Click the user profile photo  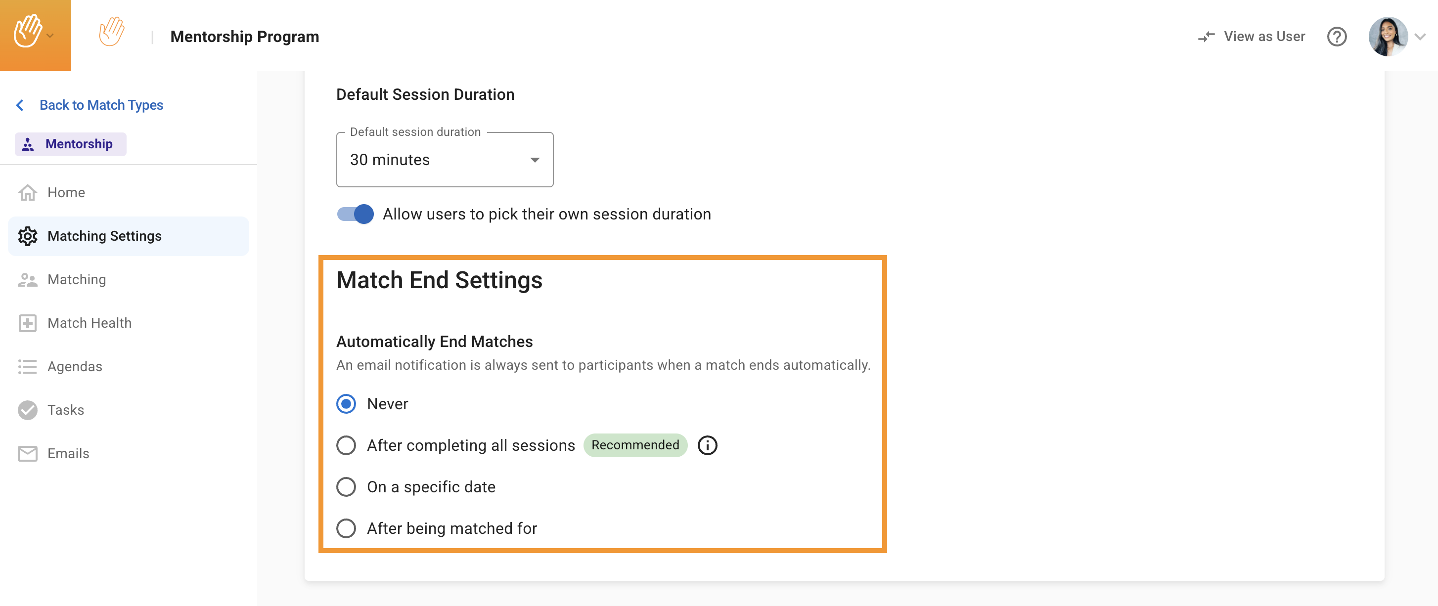point(1387,37)
